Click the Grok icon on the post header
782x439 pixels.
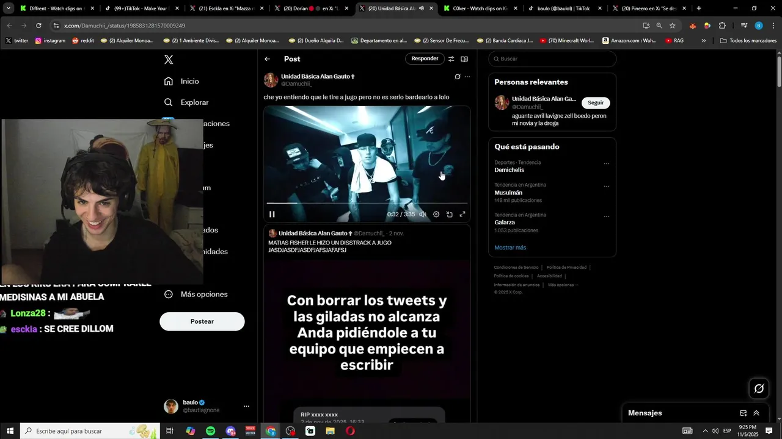(x=458, y=77)
